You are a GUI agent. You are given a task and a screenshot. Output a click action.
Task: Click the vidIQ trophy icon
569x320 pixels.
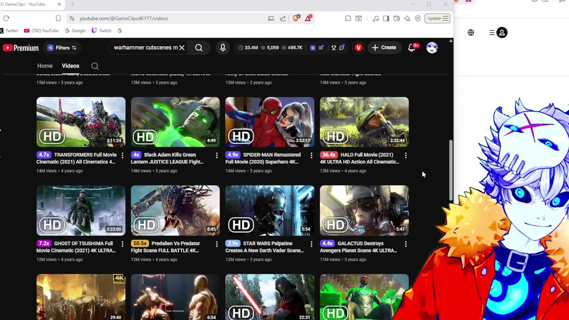tap(333, 48)
